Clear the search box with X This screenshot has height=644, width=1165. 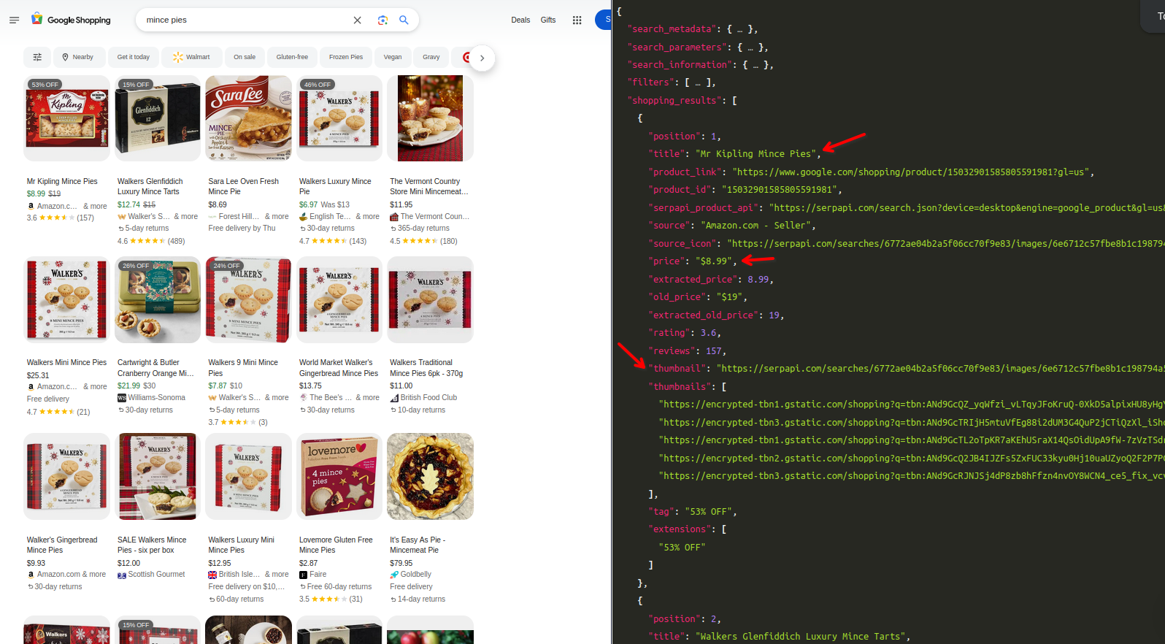point(357,20)
